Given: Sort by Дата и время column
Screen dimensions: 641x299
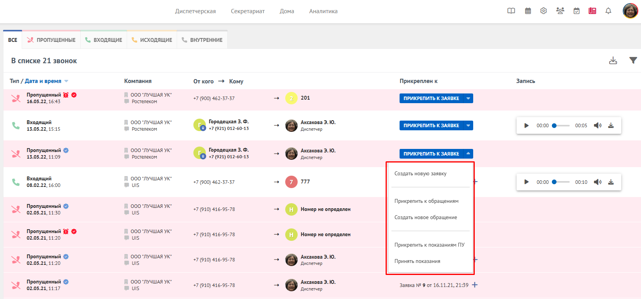Looking at the screenshot, I should [43, 81].
